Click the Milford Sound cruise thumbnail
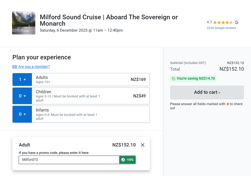Viewport: 251px width, 176px height. [x=24, y=23]
